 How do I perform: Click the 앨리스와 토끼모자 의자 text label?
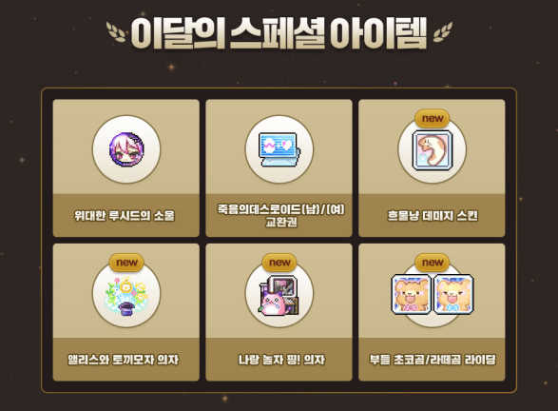tap(124, 360)
